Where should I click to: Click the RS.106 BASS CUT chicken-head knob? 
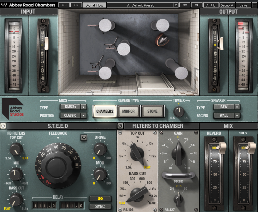[138, 195]
